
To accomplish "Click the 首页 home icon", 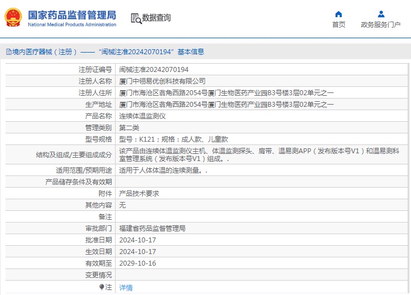I will click(x=339, y=14).
